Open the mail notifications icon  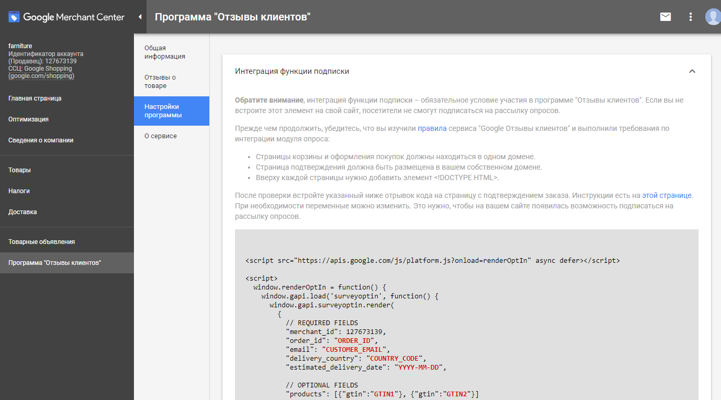click(666, 17)
